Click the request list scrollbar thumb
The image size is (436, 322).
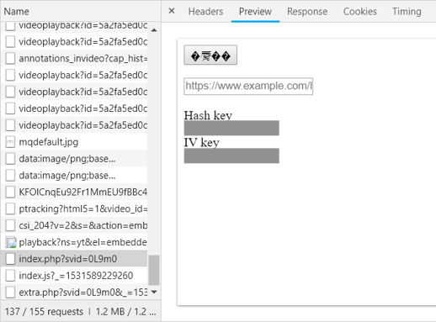[154, 270]
